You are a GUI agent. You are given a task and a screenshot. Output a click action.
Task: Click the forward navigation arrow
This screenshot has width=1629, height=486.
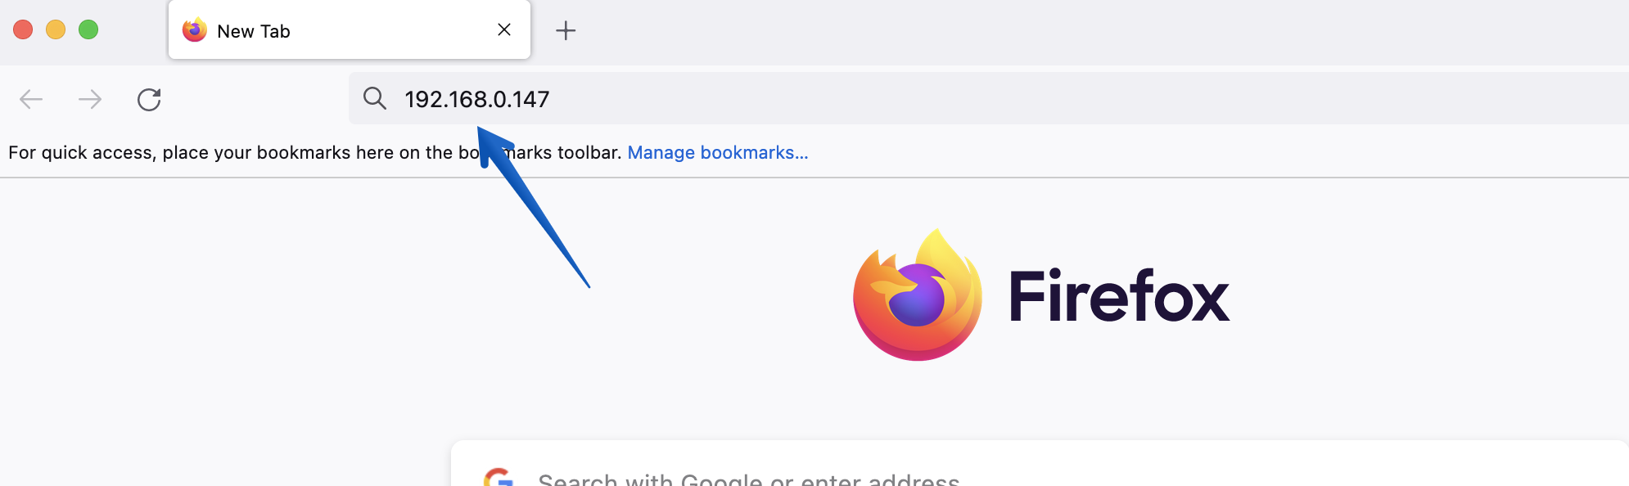click(x=90, y=100)
